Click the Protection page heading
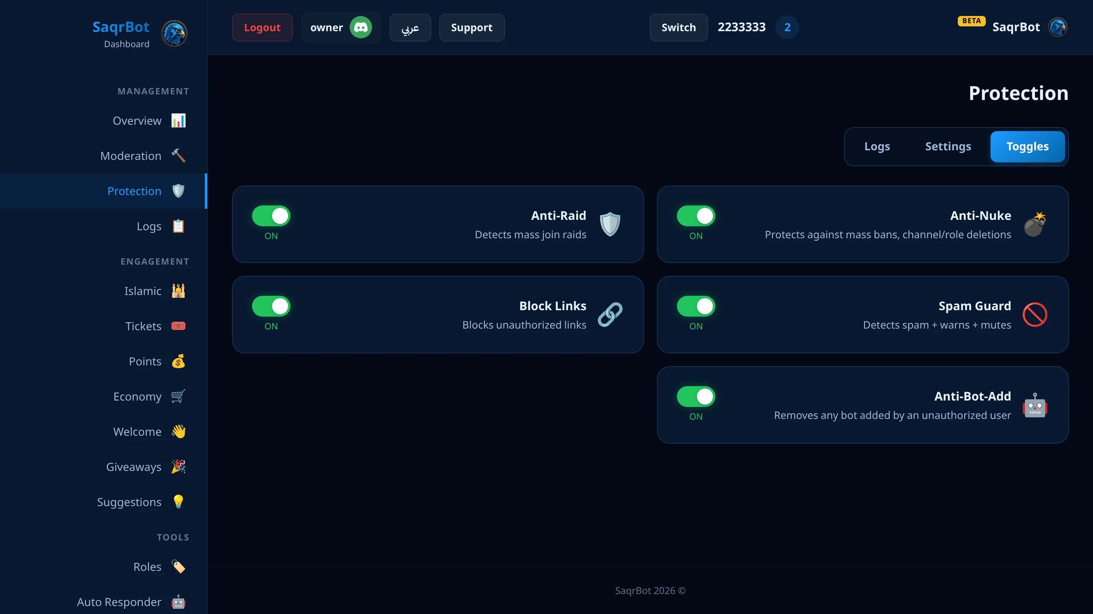This screenshot has width=1093, height=614. (x=1018, y=93)
